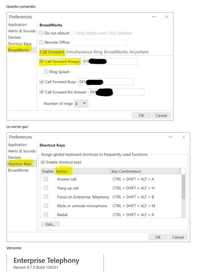Enable the Remote Office checkbox

tap(41, 42)
